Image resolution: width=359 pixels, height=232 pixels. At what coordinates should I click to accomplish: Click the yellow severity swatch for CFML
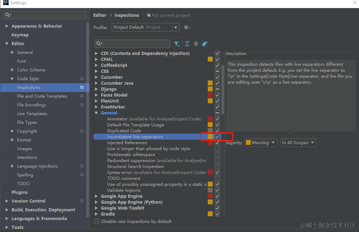pyautogui.click(x=210, y=59)
